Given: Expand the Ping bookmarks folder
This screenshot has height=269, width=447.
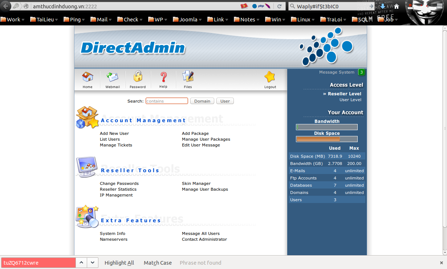Looking at the screenshot, I should 74,20.
